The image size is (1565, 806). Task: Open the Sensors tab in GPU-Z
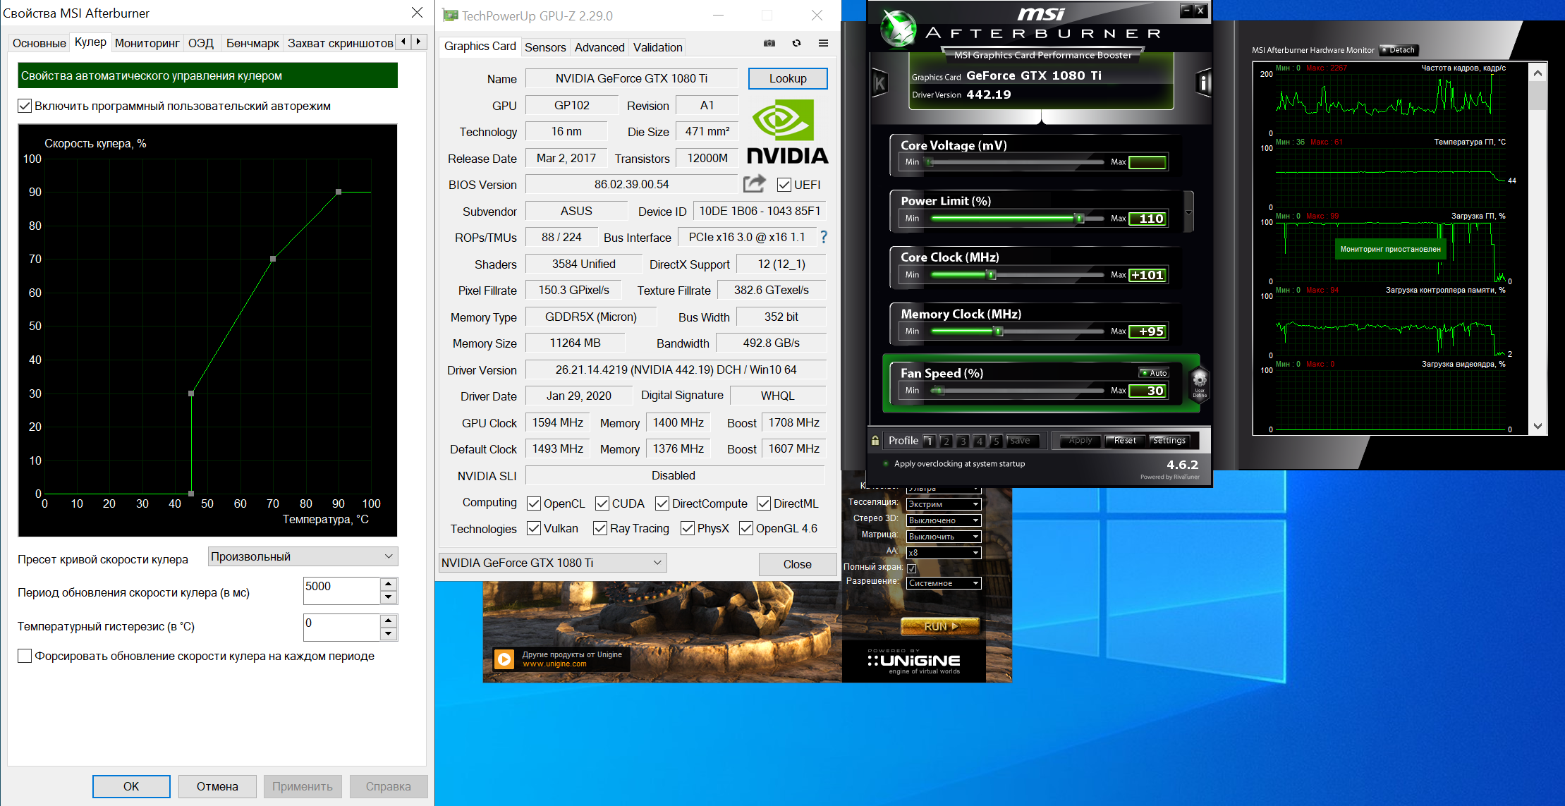[x=544, y=47]
